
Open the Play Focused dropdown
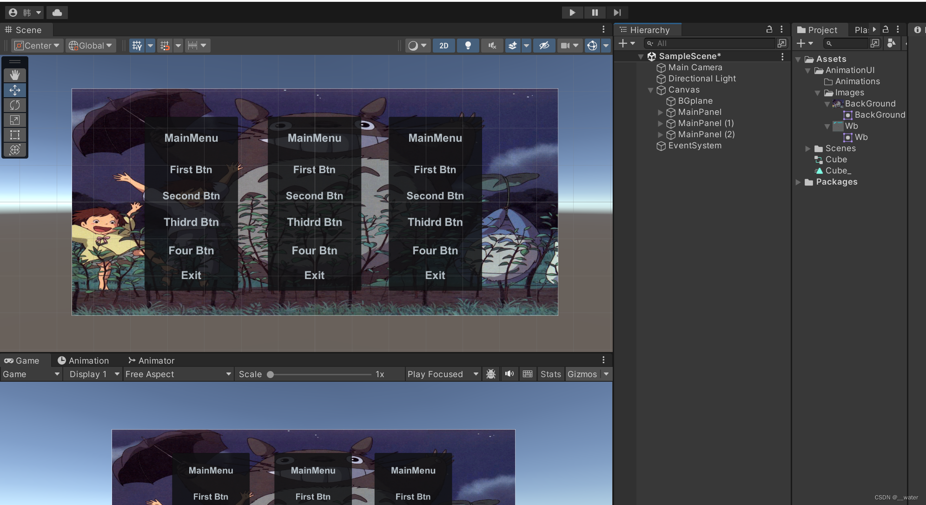click(443, 374)
